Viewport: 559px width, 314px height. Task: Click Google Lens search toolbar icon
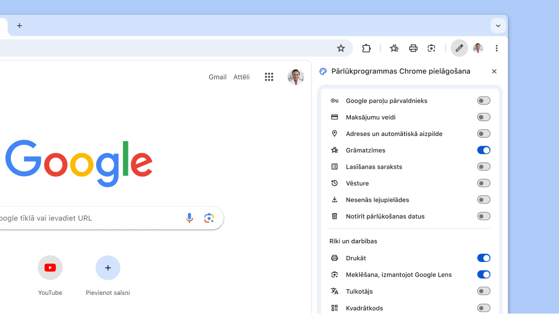coord(432,48)
